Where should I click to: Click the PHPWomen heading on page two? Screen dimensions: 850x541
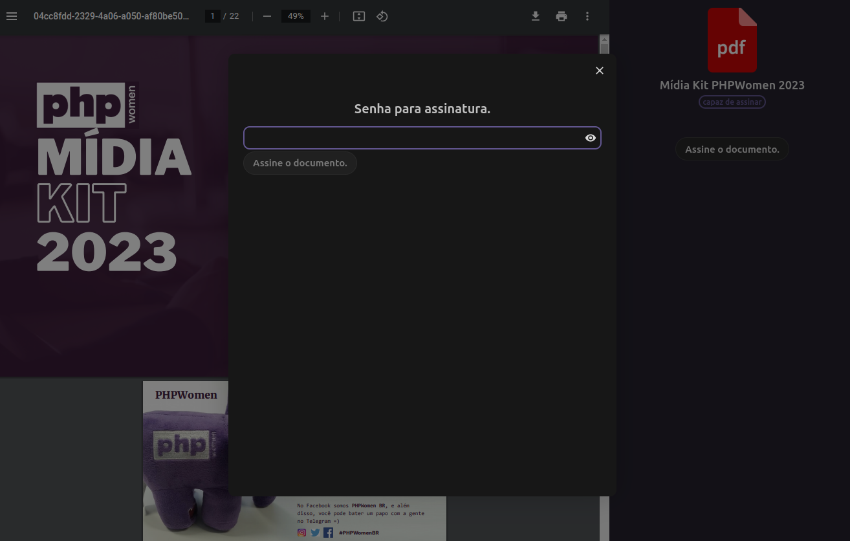click(186, 395)
